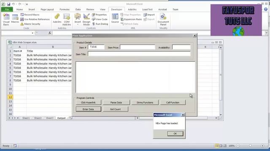Click XML Export

pyautogui.click(x=149, y=19)
